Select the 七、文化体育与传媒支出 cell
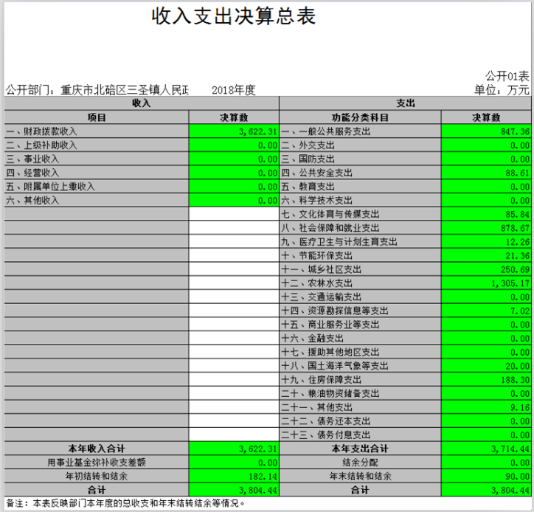The height and width of the screenshot is (512, 534). click(x=360, y=214)
